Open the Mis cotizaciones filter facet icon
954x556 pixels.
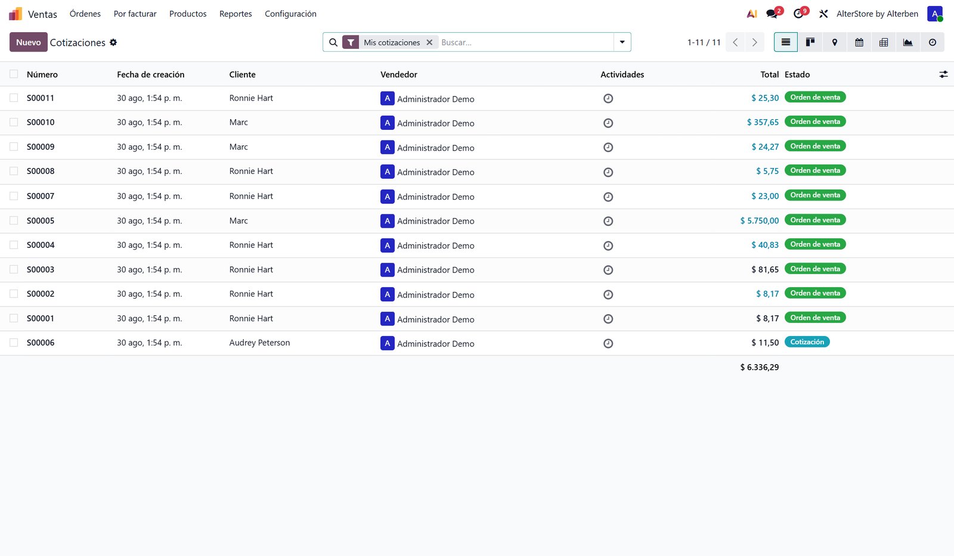351,42
